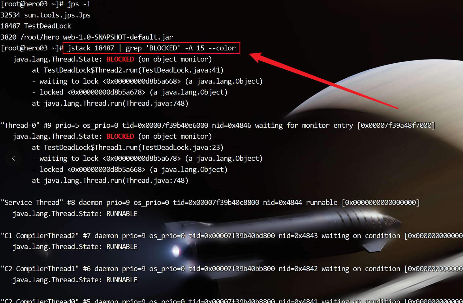The height and width of the screenshot is (303, 463).
Task: Click the sun.tools.jps.Jps line
Action: click(x=57, y=15)
